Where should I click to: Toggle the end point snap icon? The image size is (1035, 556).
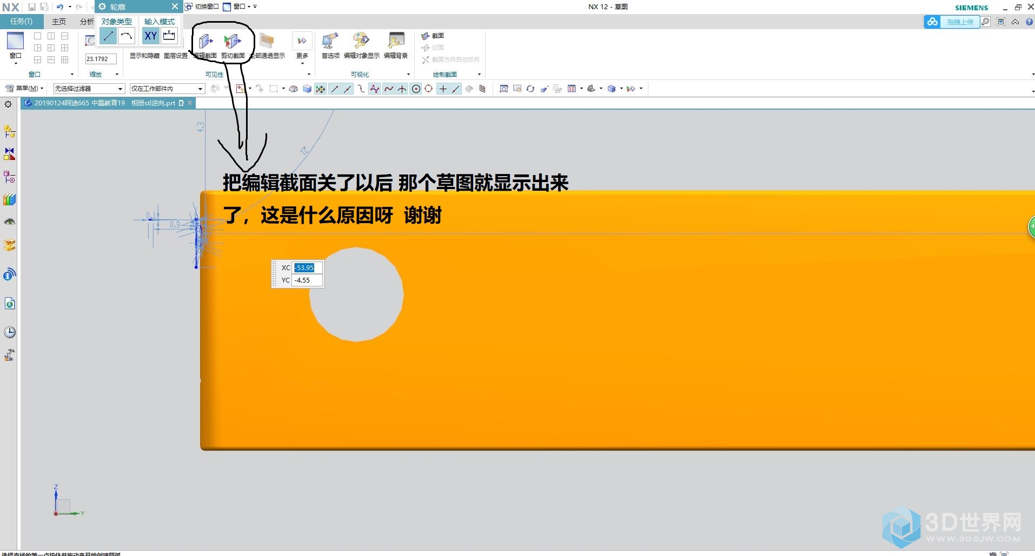[x=334, y=89]
